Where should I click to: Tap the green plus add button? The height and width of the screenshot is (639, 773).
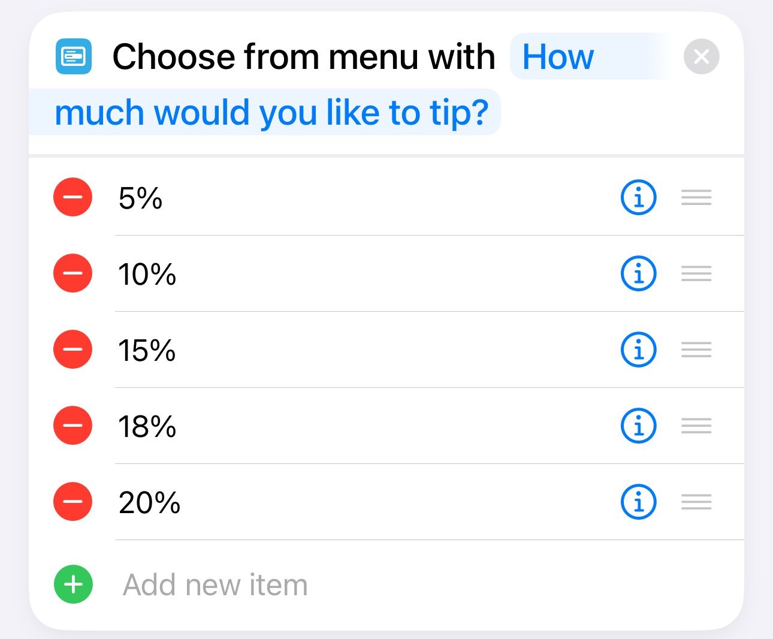tap(73, 584)
